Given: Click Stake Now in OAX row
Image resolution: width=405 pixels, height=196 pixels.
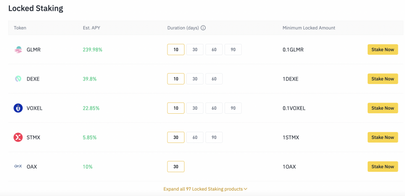Looking at the screenshot, I should 382,166.
